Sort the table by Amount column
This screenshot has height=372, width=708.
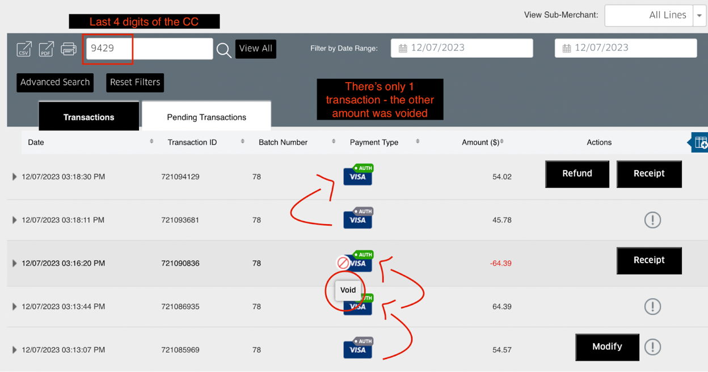pos(501,142)
